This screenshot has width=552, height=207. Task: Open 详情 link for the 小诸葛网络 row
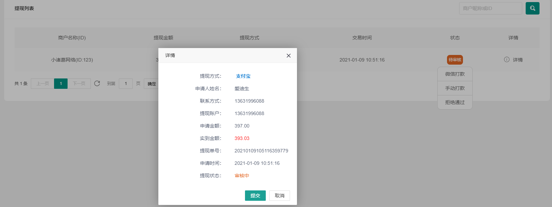518,60
